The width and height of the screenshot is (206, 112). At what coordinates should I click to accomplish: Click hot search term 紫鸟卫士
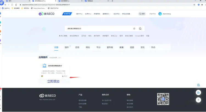(114, 36)
